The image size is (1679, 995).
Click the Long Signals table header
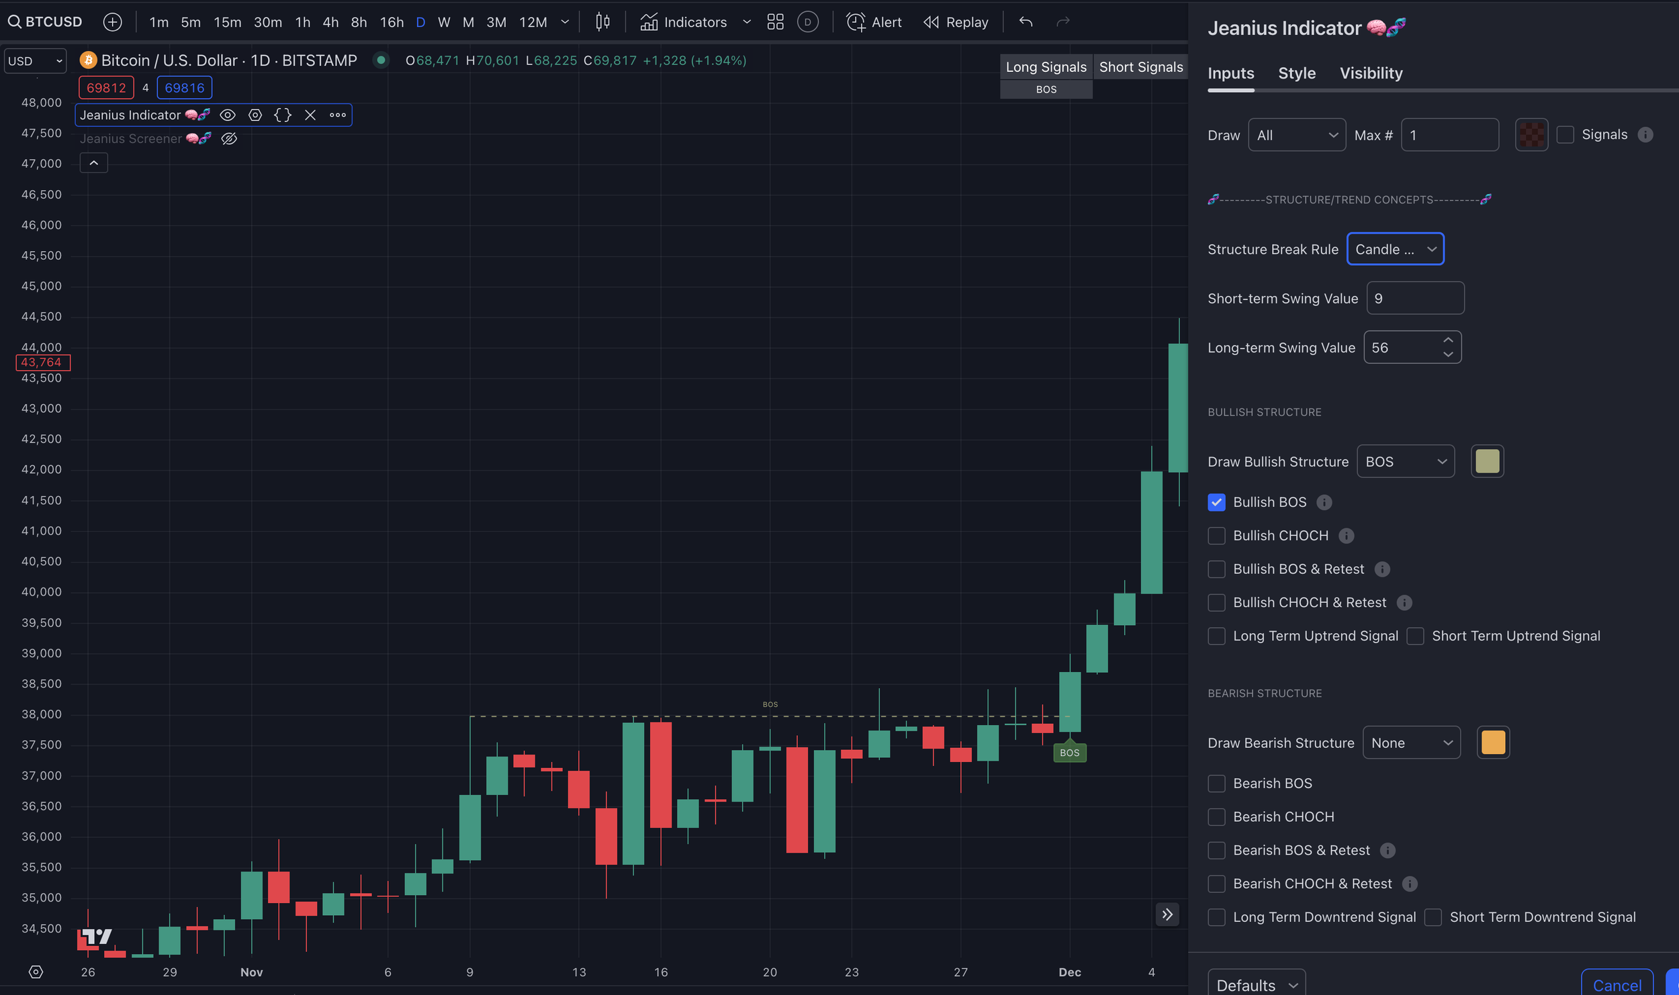pyautogui.click(x=1046, y=67)
